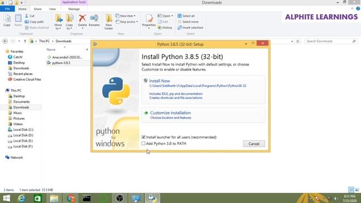361x203 pixels.
Task: Open recent locations dropdown arrow
Action: pos(19,41)
